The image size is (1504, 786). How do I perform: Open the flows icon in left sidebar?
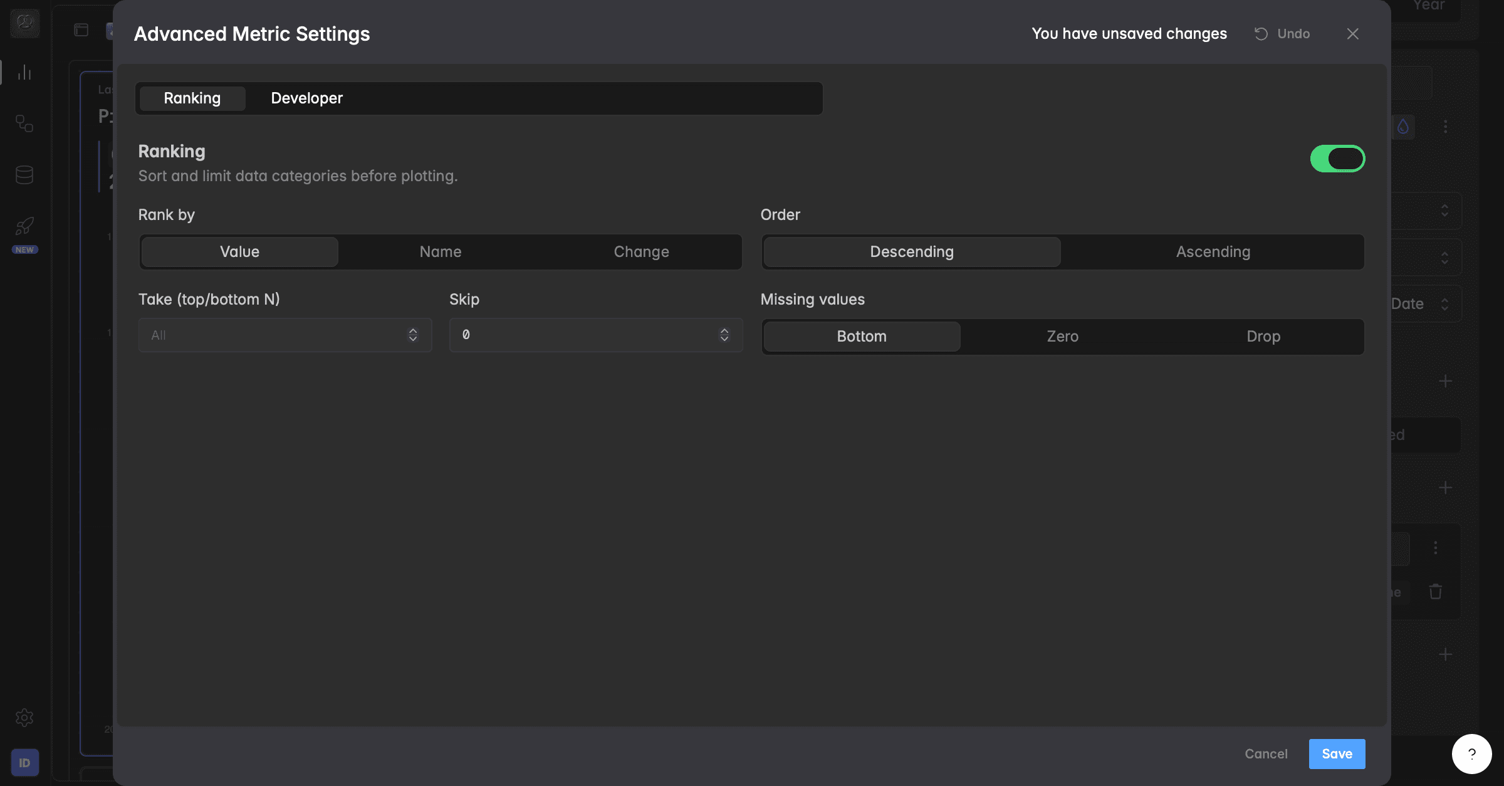pos(24,123)
